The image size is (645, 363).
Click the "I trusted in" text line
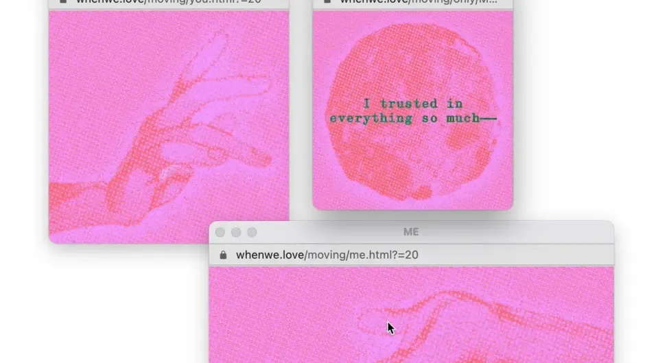pos(413,104)
